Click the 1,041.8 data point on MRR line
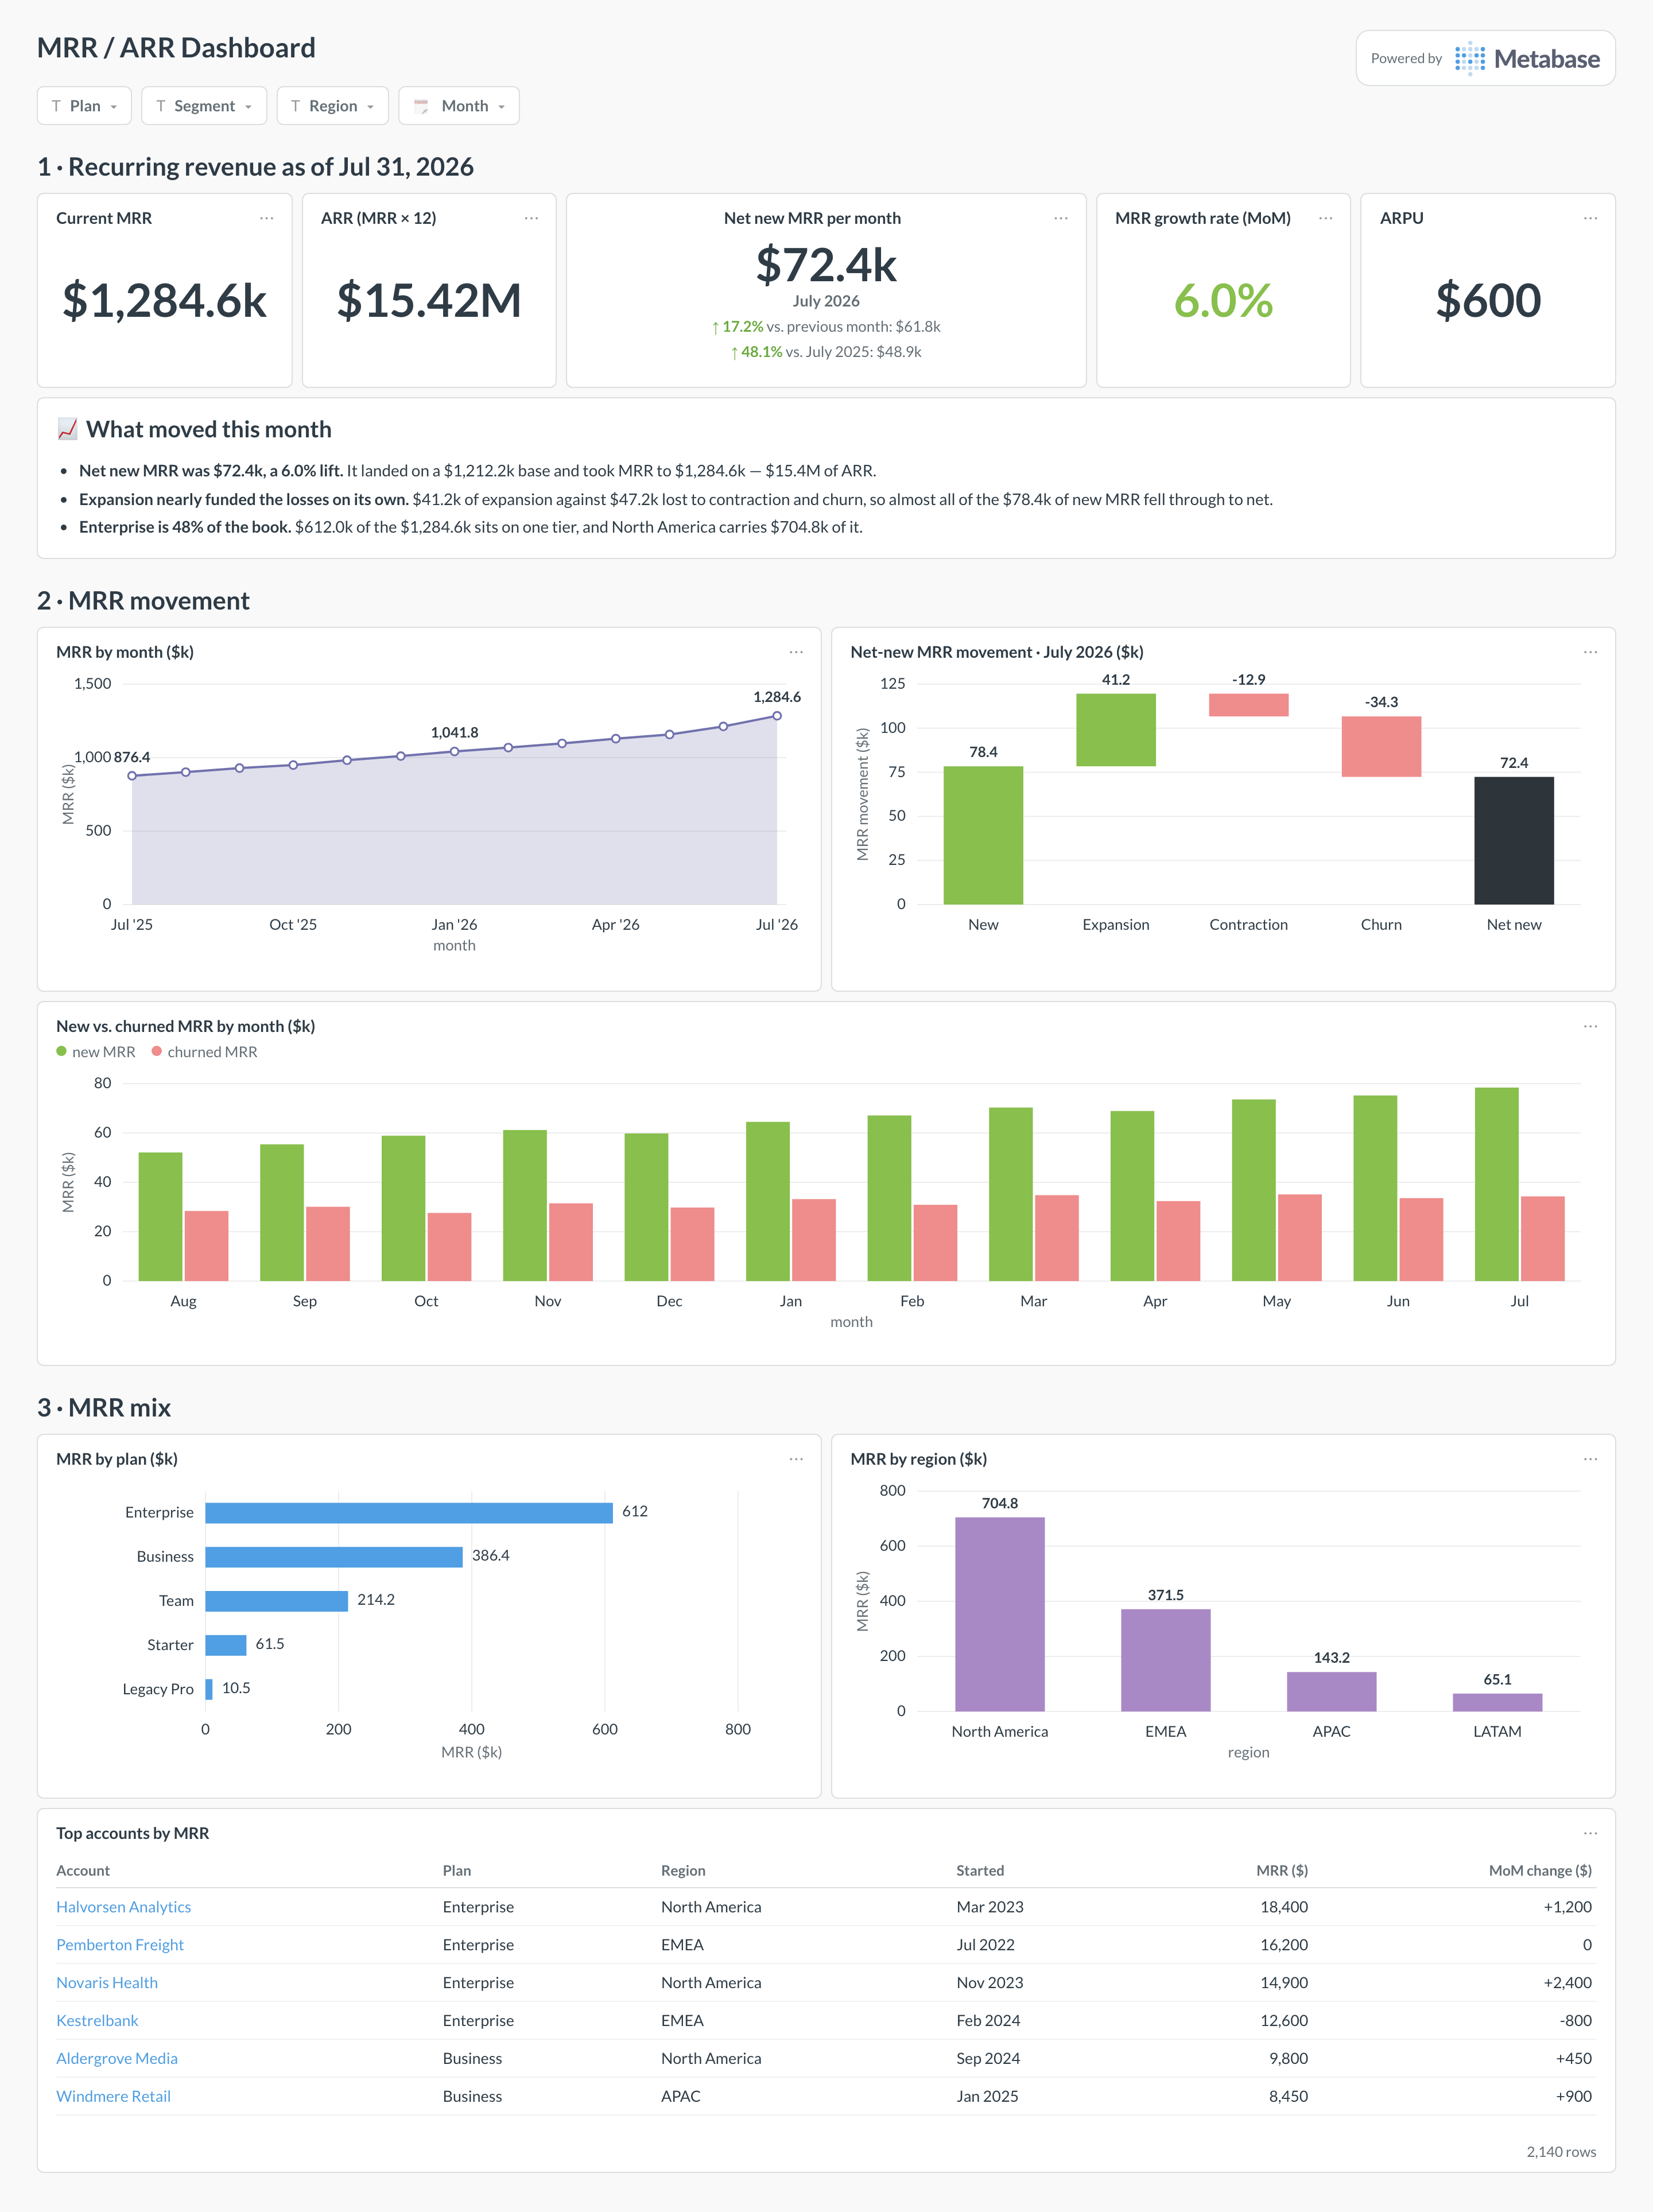Screen dimensions: 1653x2212 click(455, 751)
